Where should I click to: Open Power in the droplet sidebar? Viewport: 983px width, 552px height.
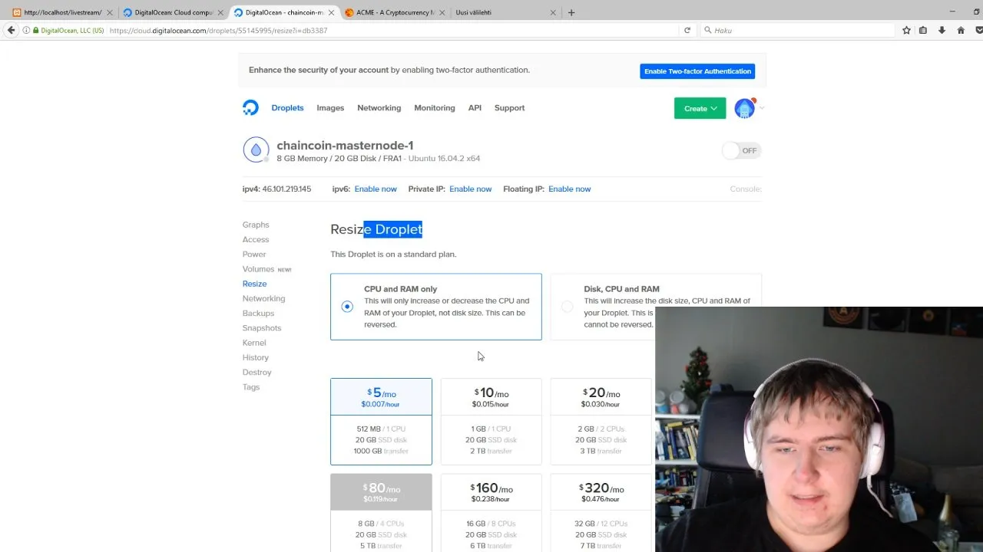254,254
